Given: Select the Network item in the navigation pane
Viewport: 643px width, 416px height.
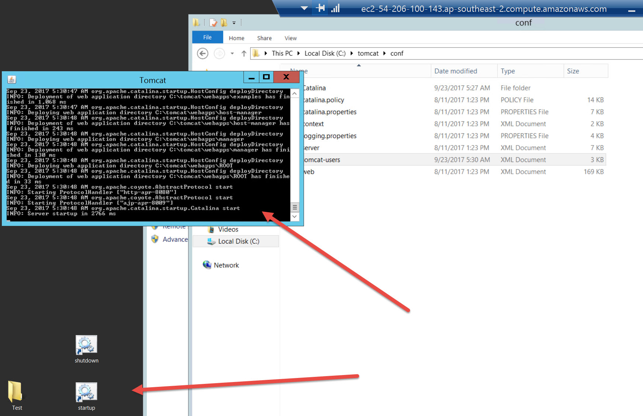Looking at the screenshot, I should [x=226, y=265].
